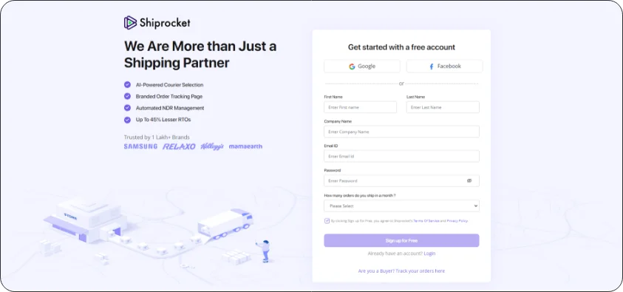Toggle password visibility eye icon
This screenshot has height=292, width=623.
[469, 181]
